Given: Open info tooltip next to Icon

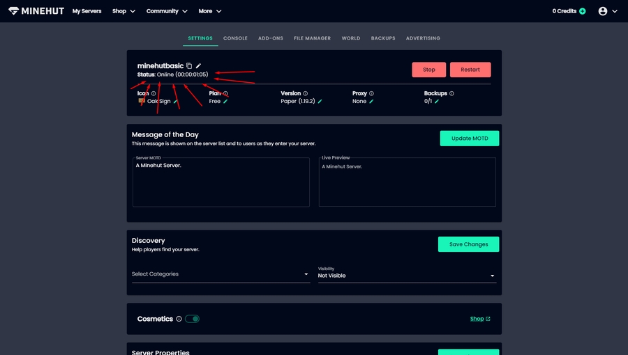Looking at the screenshot, I should pyautogui.click(x=154, y=93).
